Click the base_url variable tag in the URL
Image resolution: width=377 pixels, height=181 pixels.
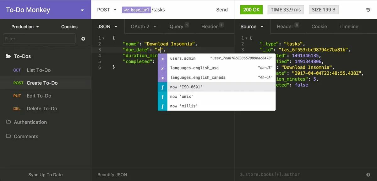click(136, 10)
